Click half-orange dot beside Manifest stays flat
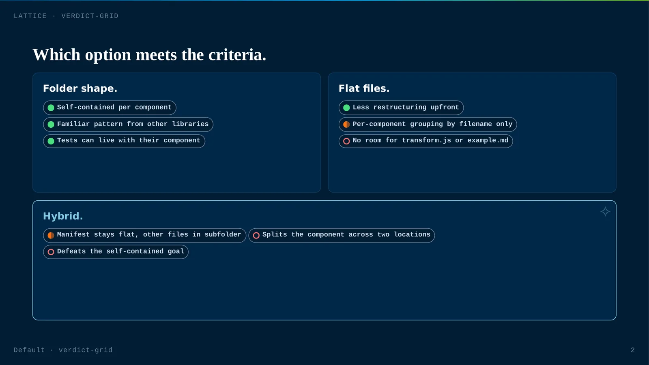The image size is (649, 365). click(x=51, y=235)
